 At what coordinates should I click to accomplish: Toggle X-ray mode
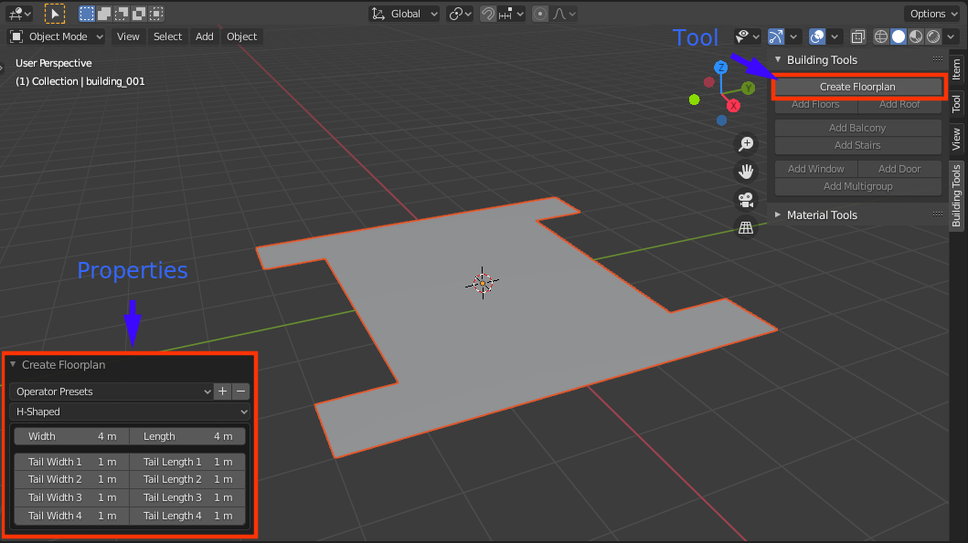[858, 37]
